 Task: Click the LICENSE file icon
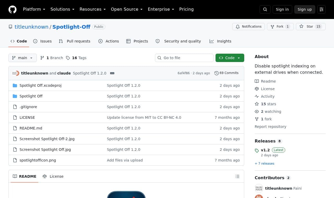point(15,117)
